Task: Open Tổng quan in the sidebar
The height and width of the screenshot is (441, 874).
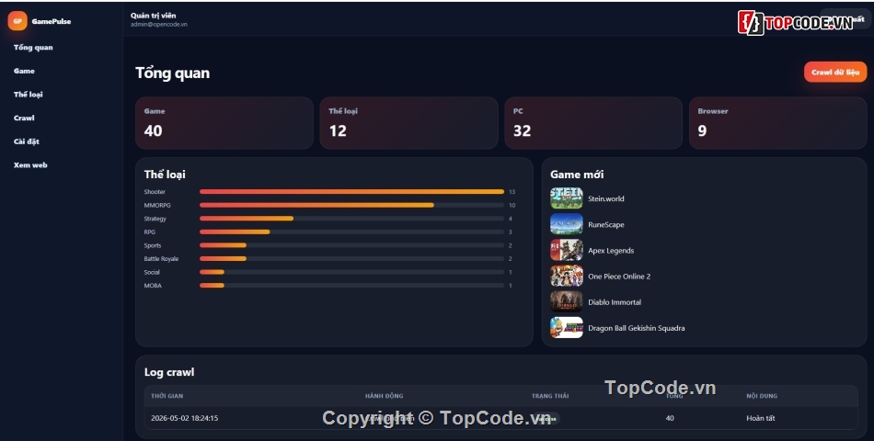Action: pyautogui.click(x=33, y=48)
